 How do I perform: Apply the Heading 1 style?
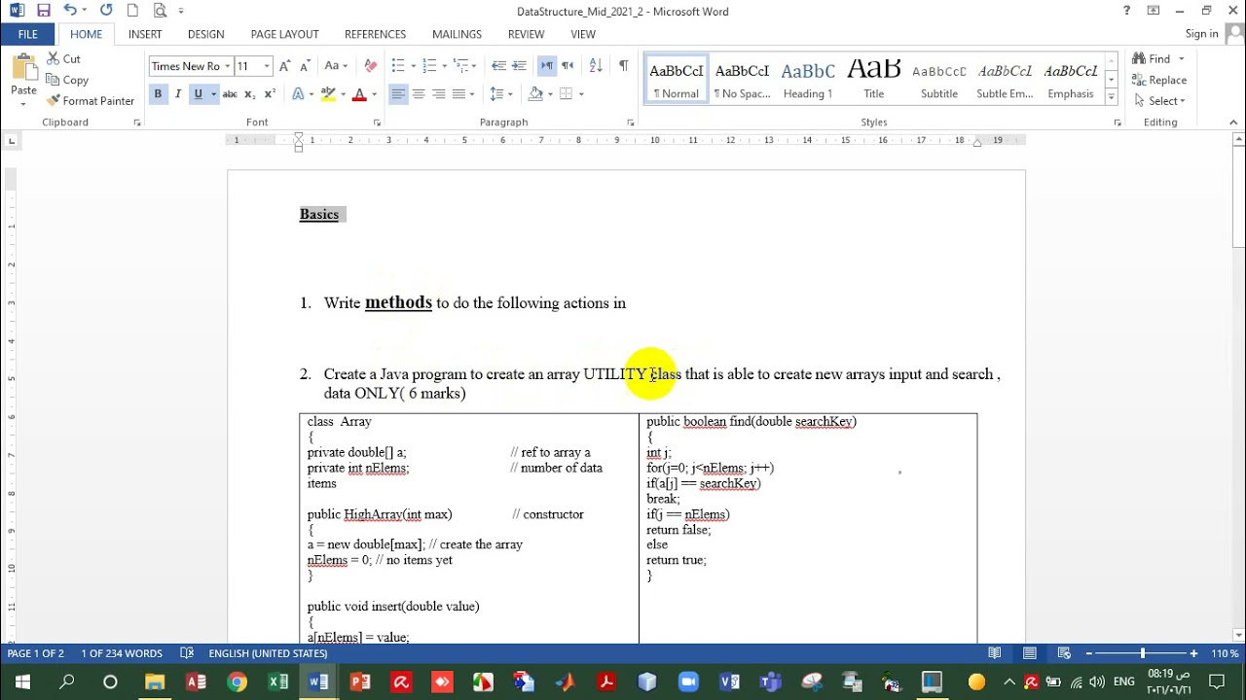[808, 79]
